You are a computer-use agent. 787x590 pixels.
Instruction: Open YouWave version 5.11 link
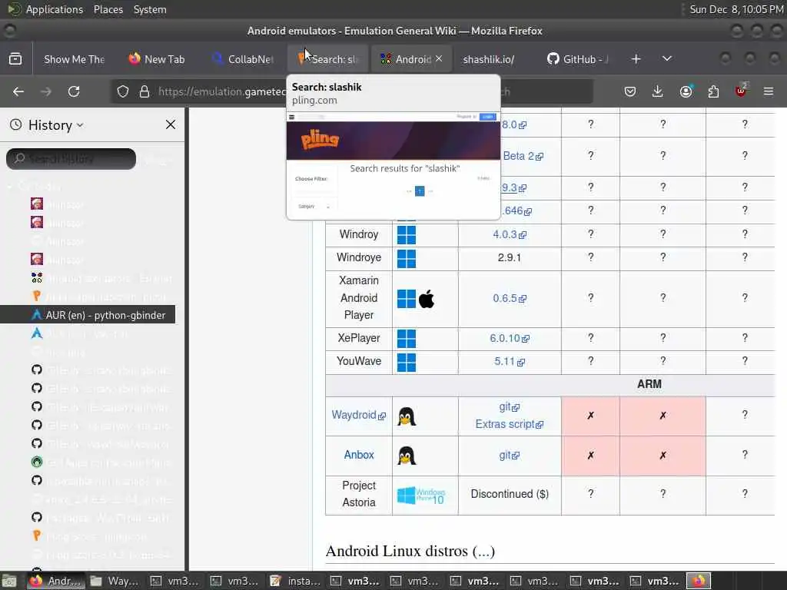click(x=509, y=361)
